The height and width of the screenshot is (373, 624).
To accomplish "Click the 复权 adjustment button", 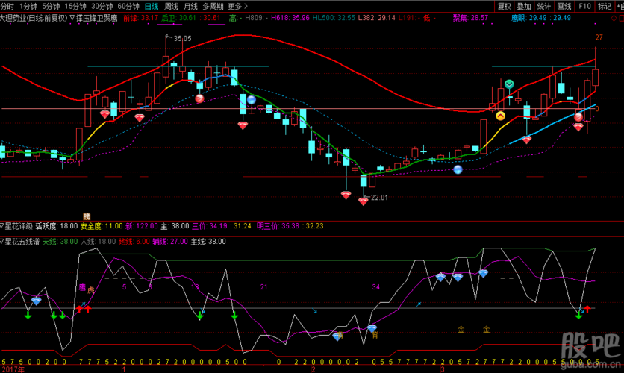I will (505, 7).
